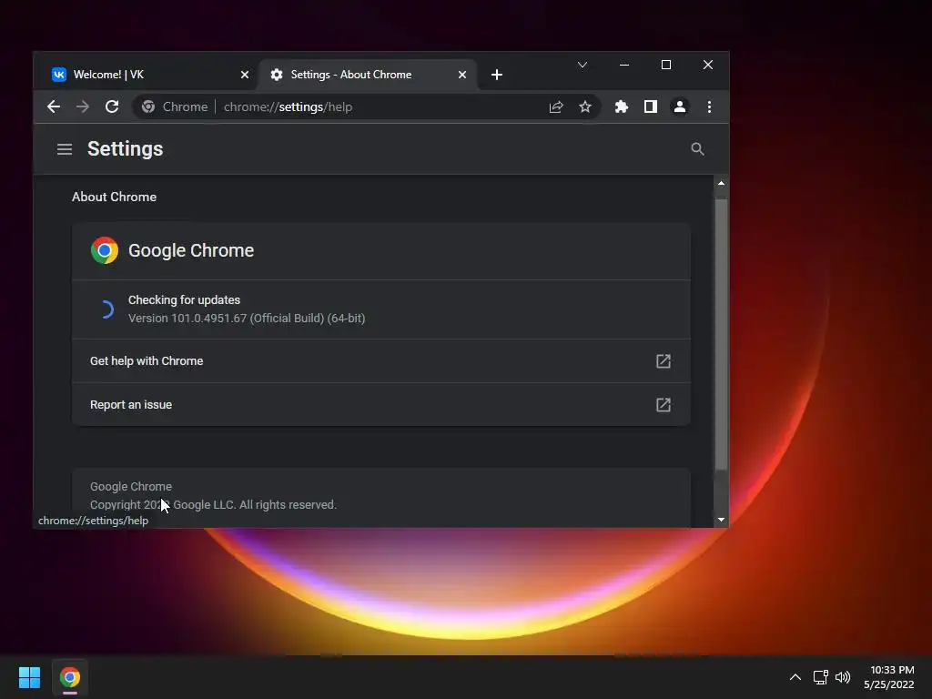Click Chrome icon in the taskbar
Viewport: 932px width, 699px height.
(x=69, y=677)
